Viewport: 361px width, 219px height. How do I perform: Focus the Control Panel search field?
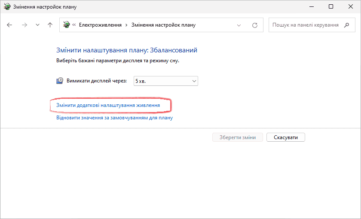(305, 25)
